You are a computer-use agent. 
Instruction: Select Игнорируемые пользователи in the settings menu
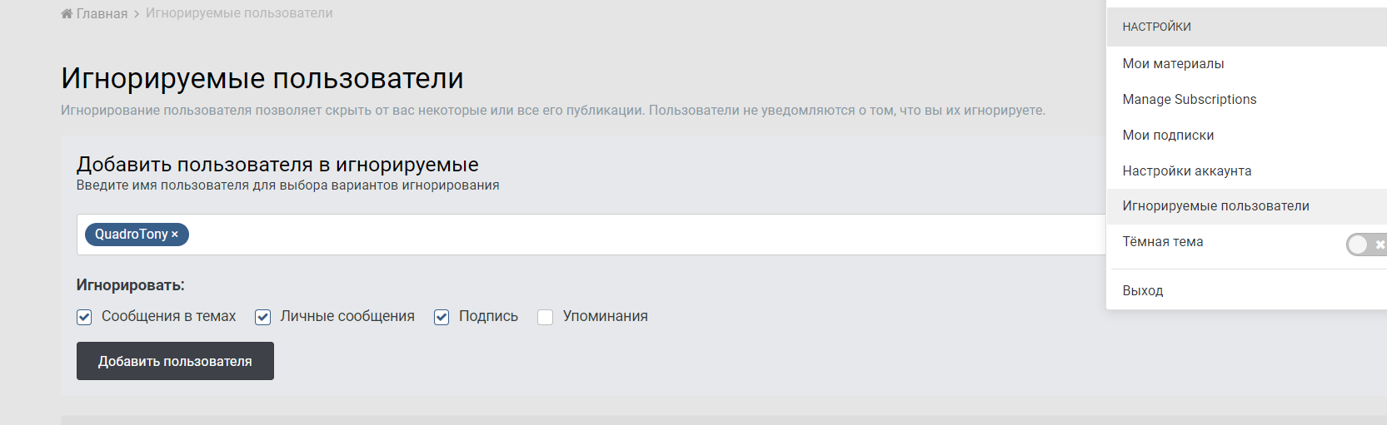point(1215,206)
